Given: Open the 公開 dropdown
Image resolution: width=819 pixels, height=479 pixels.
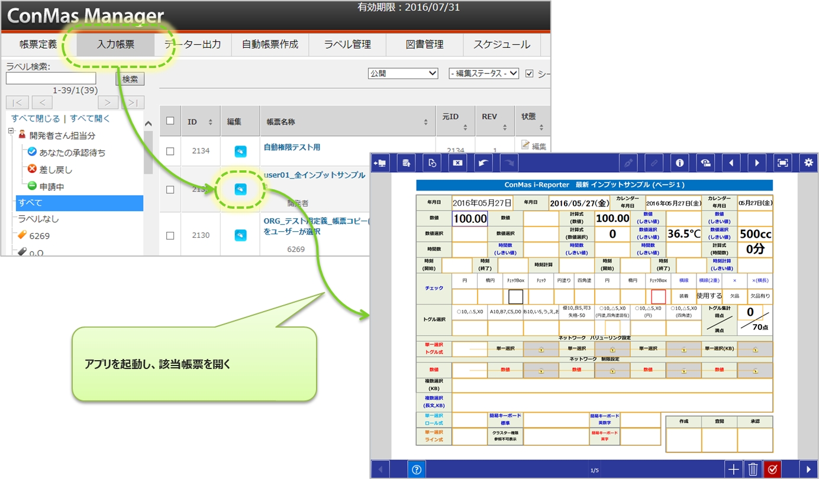Looking at the screenshot, I should [x=402, y=73].
